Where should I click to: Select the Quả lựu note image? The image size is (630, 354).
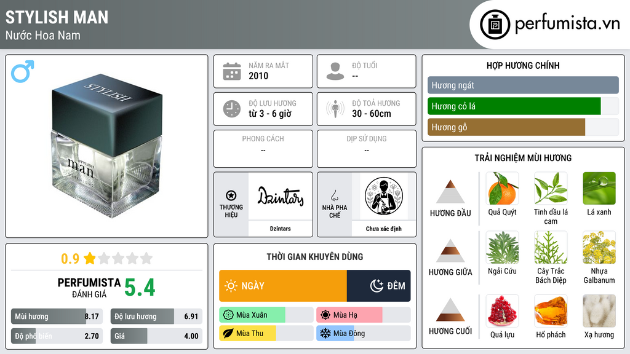pyautogui.click(x=502, y=311)
